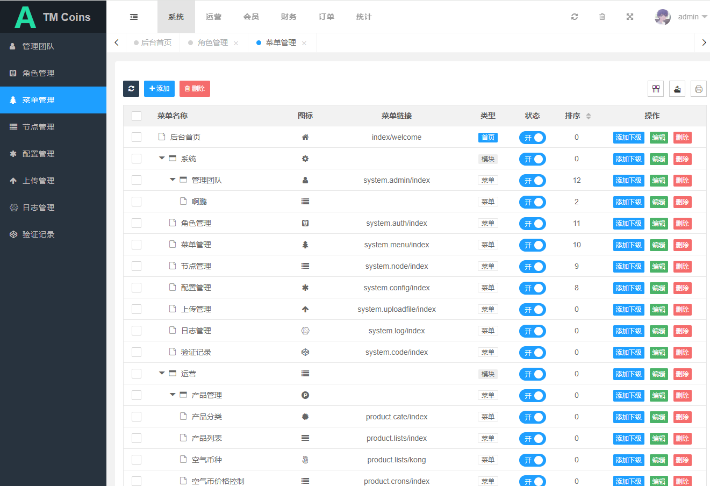
Task: Open 日志管理 in the sidebar
Action: (38, 208)
